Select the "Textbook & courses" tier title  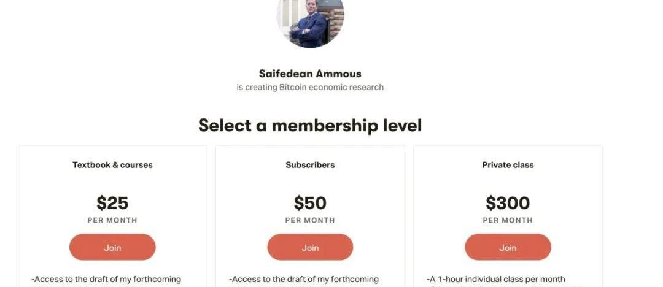(112, 165)
